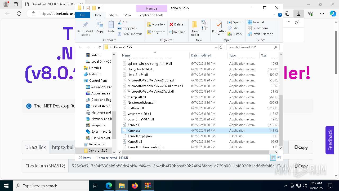This screenshot has height=191, width=339.
Task: Copy the direct link on webpage
Action: pyautogui.click(x=301, y=147)
